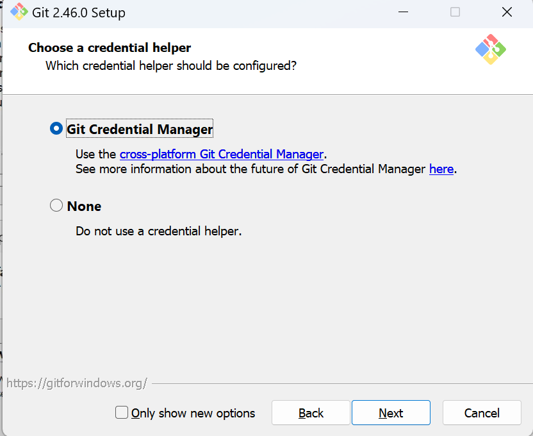This screenshot has height=436, width=533.
Task: Click the Git logo in the header banner
Action: (x=490, y=49)
